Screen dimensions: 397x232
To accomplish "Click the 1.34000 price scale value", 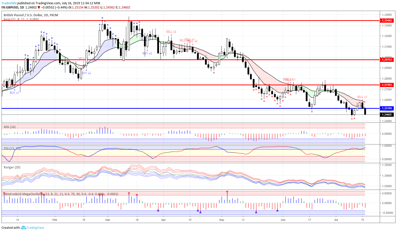I will [x=387, y=15].
